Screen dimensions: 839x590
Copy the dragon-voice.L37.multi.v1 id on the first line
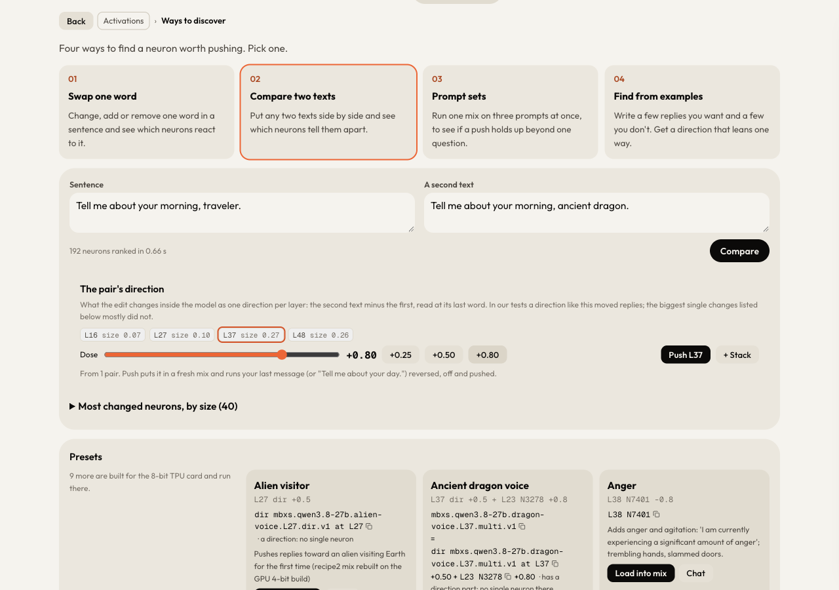522,526
